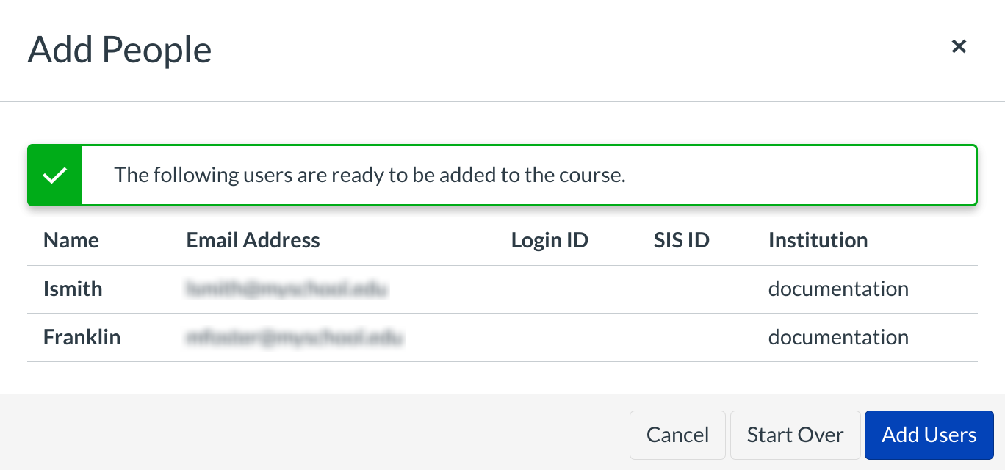Click documentation institution in lsmith row
The width and height of the screenshot is (1005, 470).
(x=838, y=289)
